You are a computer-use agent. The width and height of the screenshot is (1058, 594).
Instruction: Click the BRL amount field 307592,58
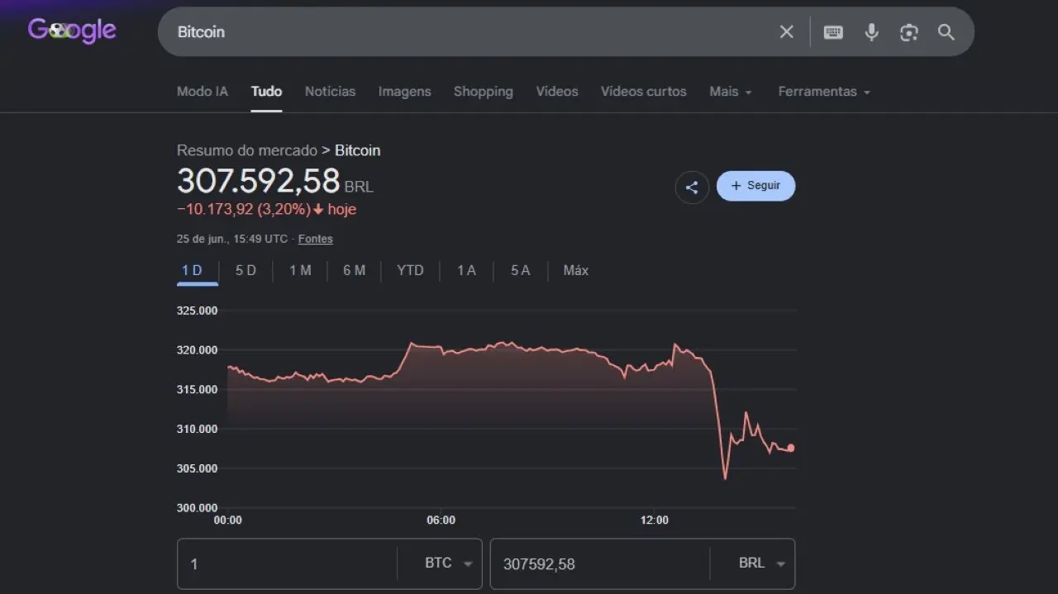(x=599, y=563)
